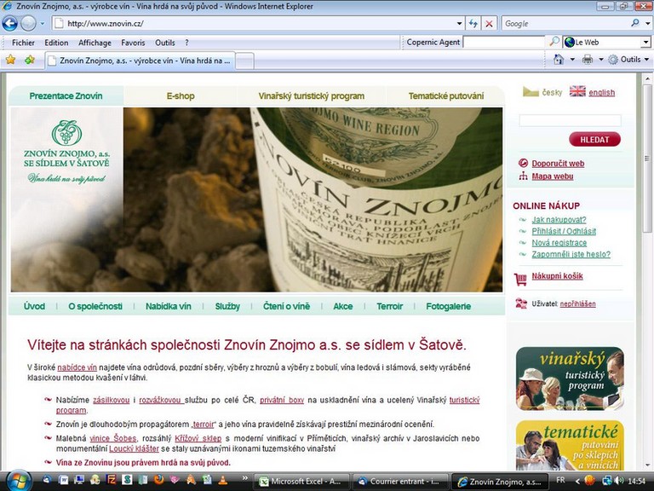Click the vinařský turistický program banner
654x491 pixels.
pos(570,378)
